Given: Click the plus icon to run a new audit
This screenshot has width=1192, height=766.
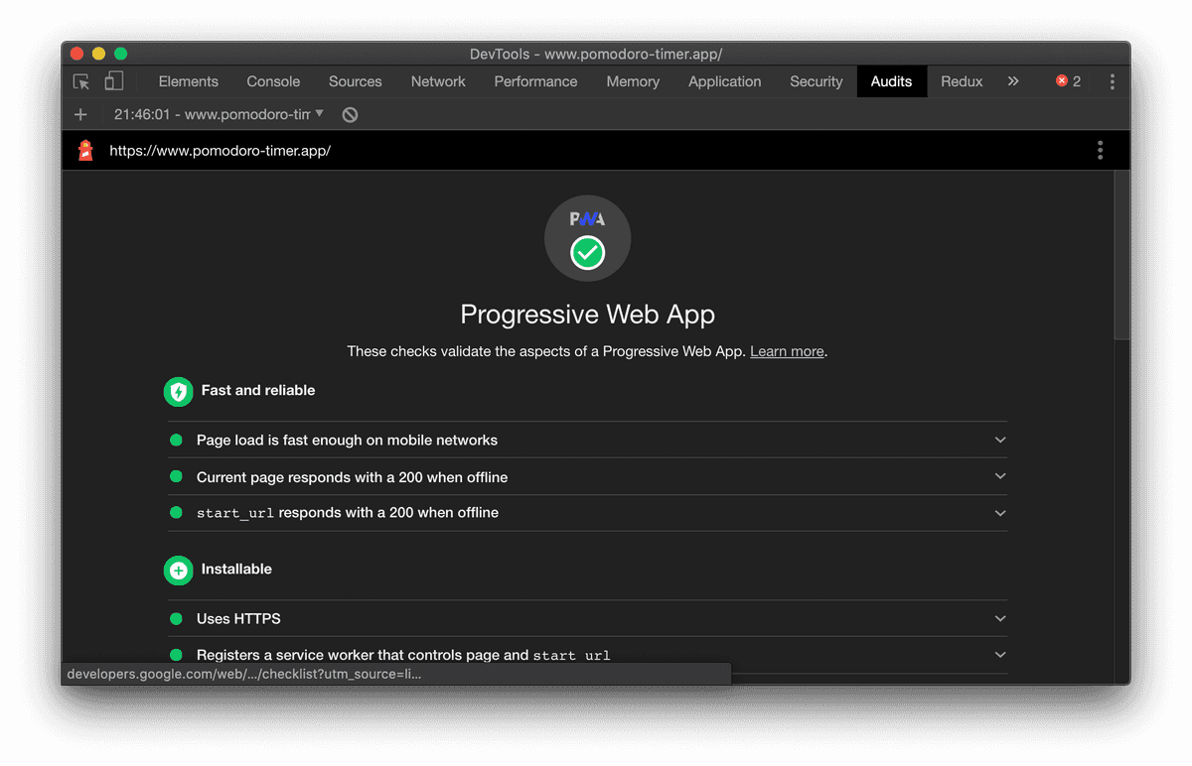Looking at the screenshot, I should click(x=80, y=114).
